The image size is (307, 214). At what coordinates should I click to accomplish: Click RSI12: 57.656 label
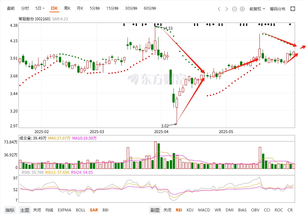pos(57,172)
